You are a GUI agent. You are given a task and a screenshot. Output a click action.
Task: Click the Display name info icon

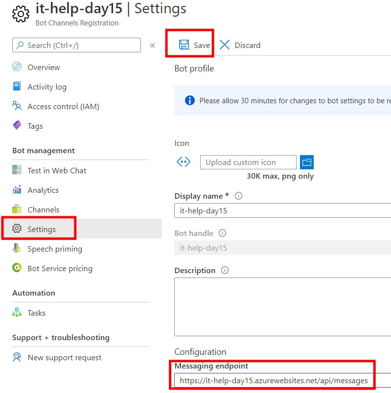tap(239, 196)
